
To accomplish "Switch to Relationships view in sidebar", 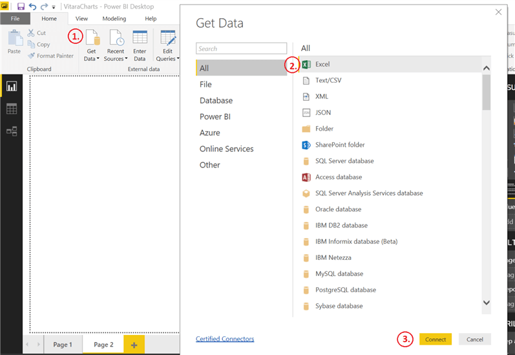I will (x=12, y=131).
